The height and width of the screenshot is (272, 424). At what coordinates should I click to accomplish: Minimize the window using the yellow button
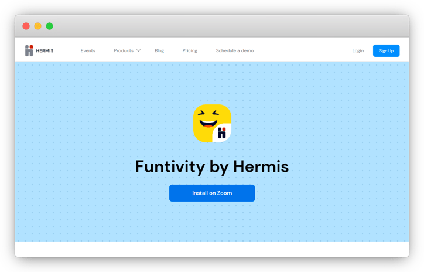coord(37,26)
